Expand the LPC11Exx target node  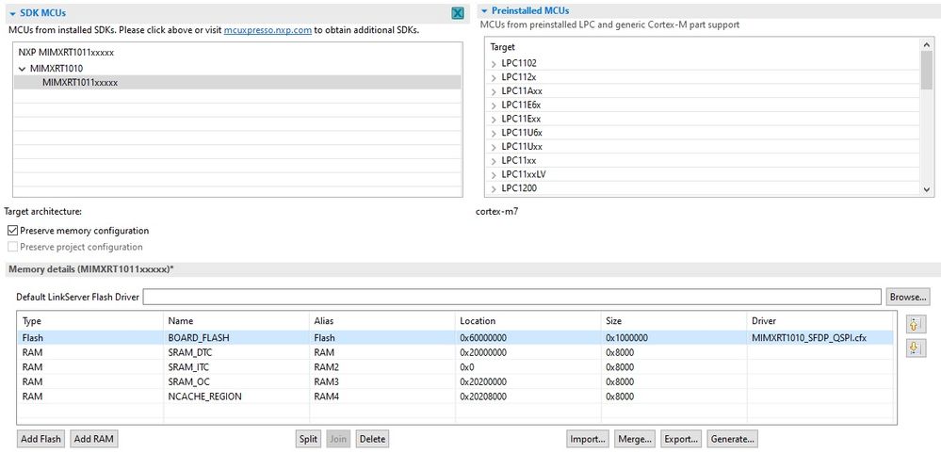pyautogui.click(x=494, y=119)
